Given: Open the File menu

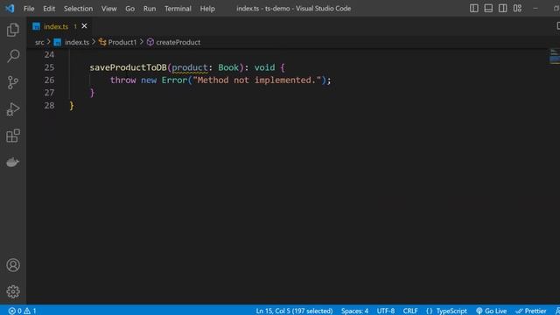Looking at the screenshot, I should click(x=29, y=9).
